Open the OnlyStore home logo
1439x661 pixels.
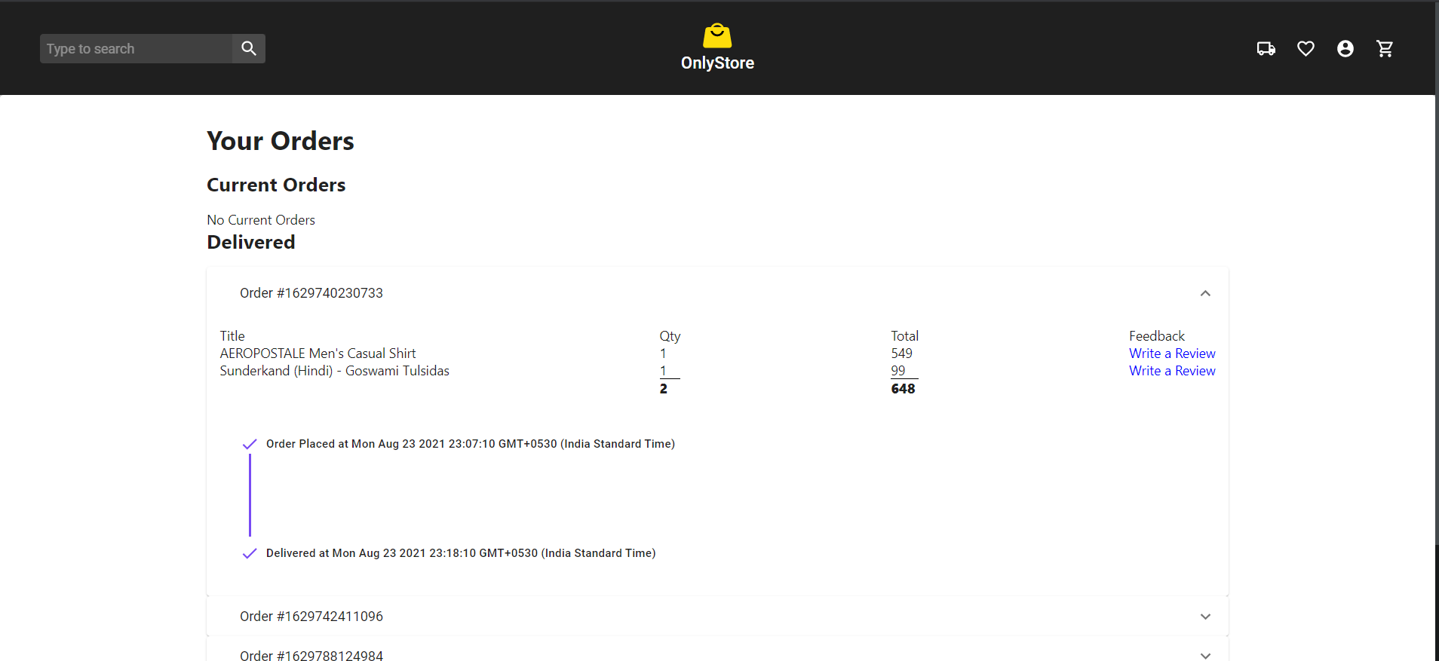(x=717, y=47)
